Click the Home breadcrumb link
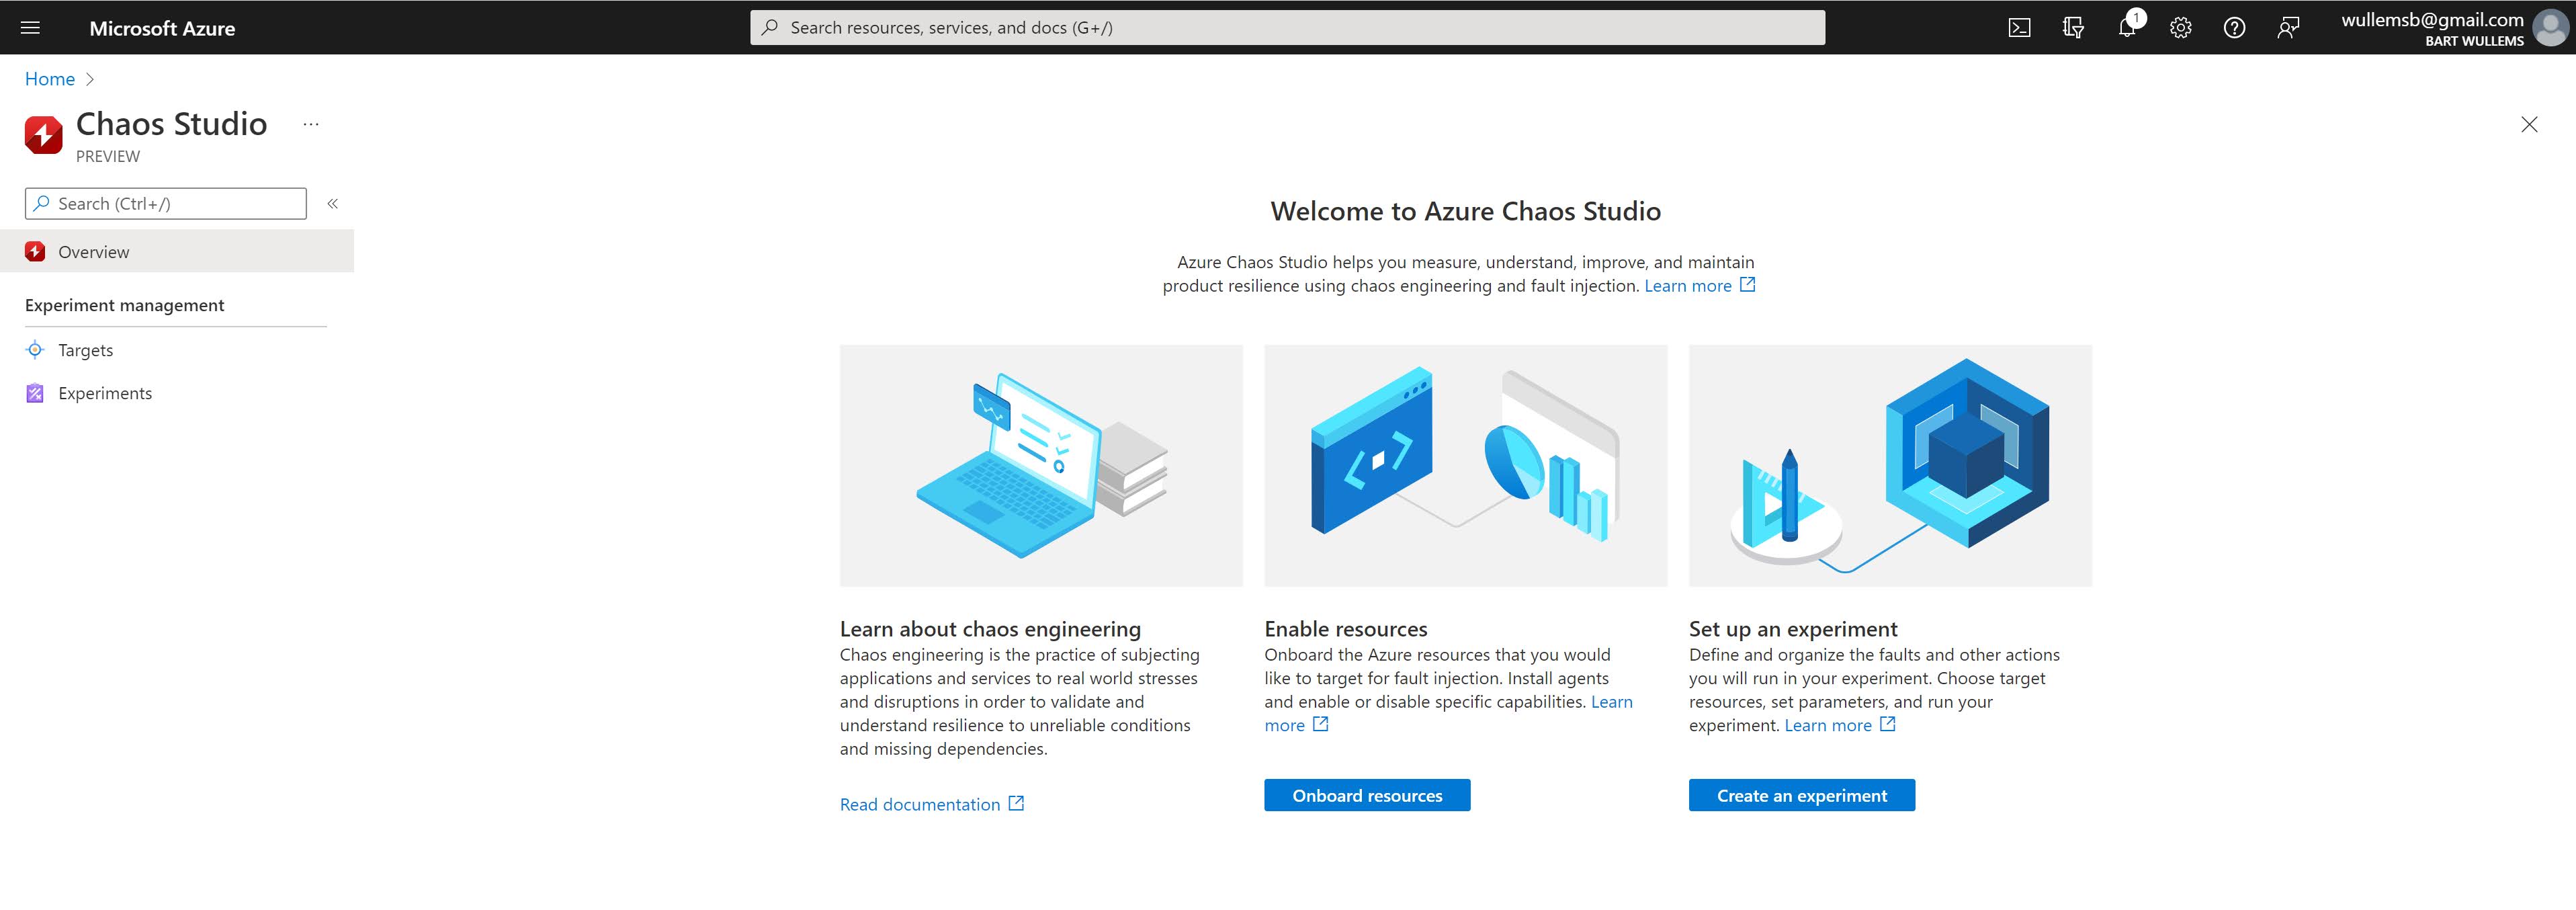Screen dimensions: 2576x910 [x=50, y=79]
